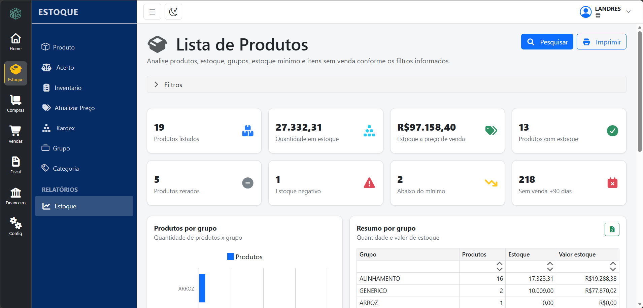Image resolution: width=643 pixels, height=308 pixels.
Task: Click cubes icon on Quantidade em estoque card
Action: pyautogui.click(x=369, y=131)
